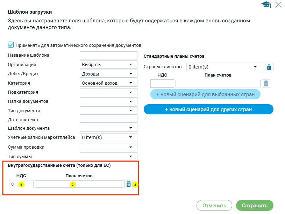Delete the Внутригосударственные счета row via trash icon
Screen dimensions: 285x214
click(x=128, y=184)
